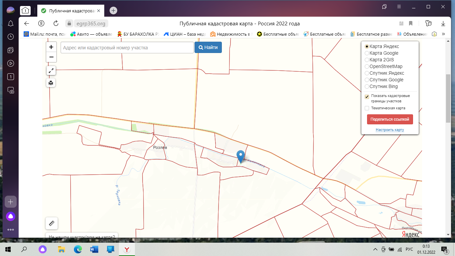Click the Настроить карту link

[390, 130]
